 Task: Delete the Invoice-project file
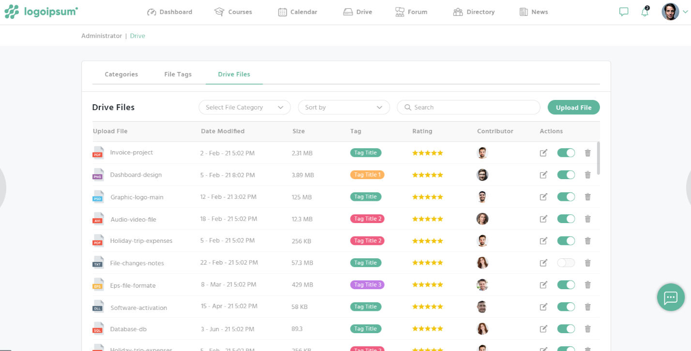[587, 153]
